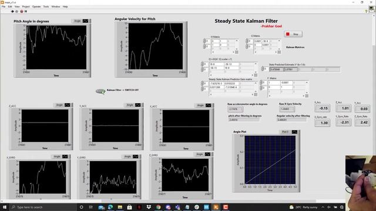
Task: Open File Explorer from taskbar
Action: click(x=120, y=207)
